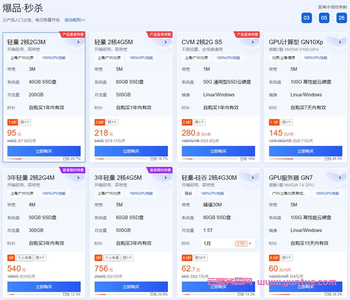The image size is (350, 300).
Task: Click the 硅谷 region tag
Action: [188, 193]
